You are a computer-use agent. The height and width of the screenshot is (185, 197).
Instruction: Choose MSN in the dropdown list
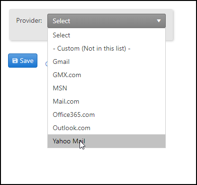[107, 88]
